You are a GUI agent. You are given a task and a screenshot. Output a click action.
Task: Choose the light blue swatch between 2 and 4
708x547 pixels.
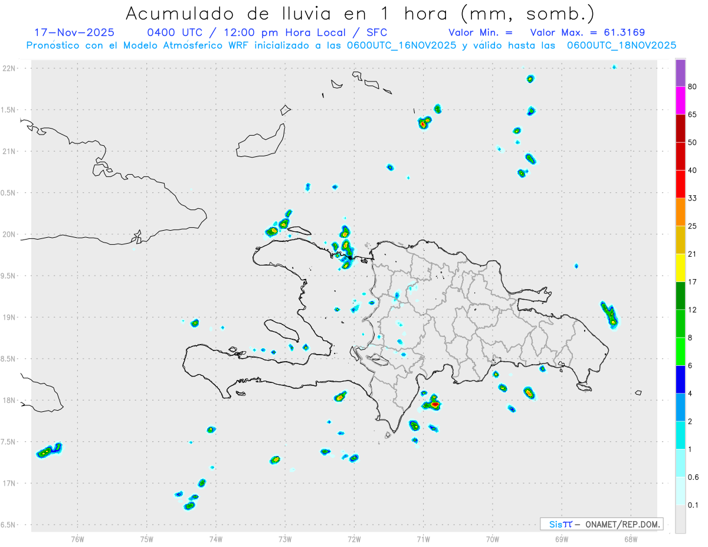tap(680, 407)
